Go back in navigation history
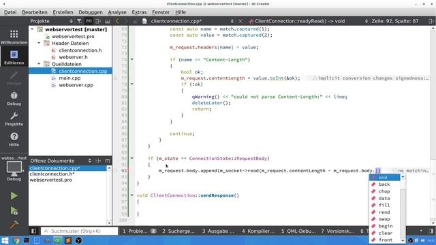This screenshot has height=245, width=436. (x=117, y=21)
